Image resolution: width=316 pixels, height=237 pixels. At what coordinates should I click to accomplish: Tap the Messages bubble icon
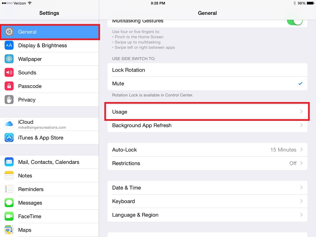(9, 203)
